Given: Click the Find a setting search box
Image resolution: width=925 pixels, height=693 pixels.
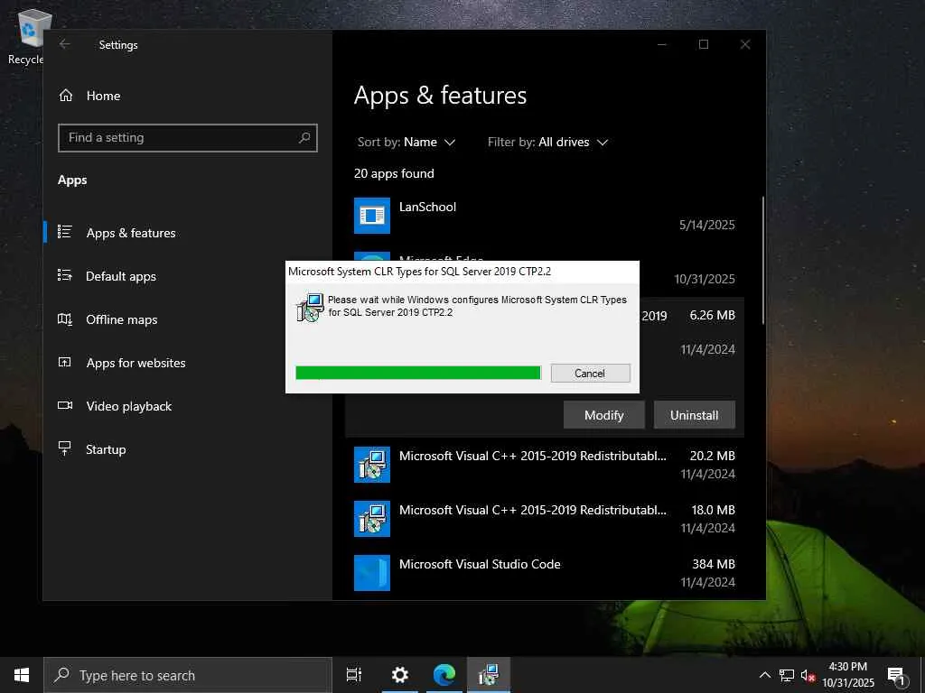Looking at the screenshot, I should click(x=188, y=137).
